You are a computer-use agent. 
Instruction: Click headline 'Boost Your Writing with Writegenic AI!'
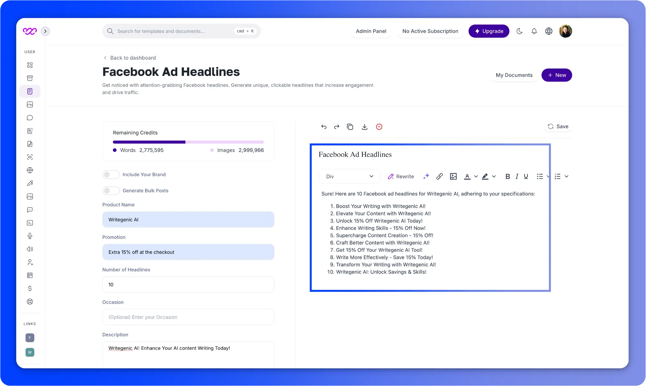(380, 206)
